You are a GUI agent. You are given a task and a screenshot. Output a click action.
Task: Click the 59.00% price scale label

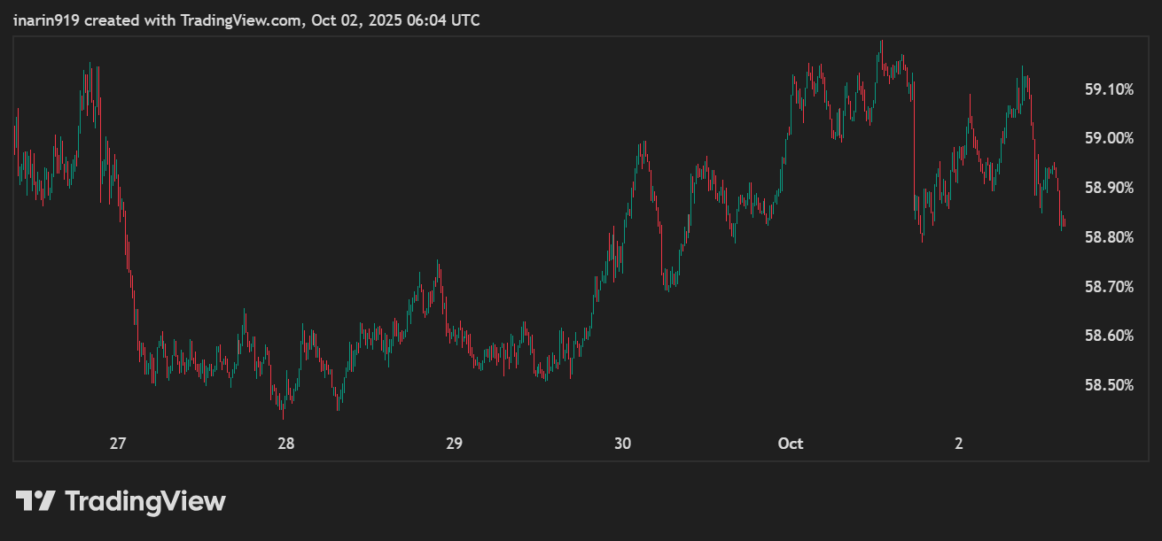coord(1109,138)
